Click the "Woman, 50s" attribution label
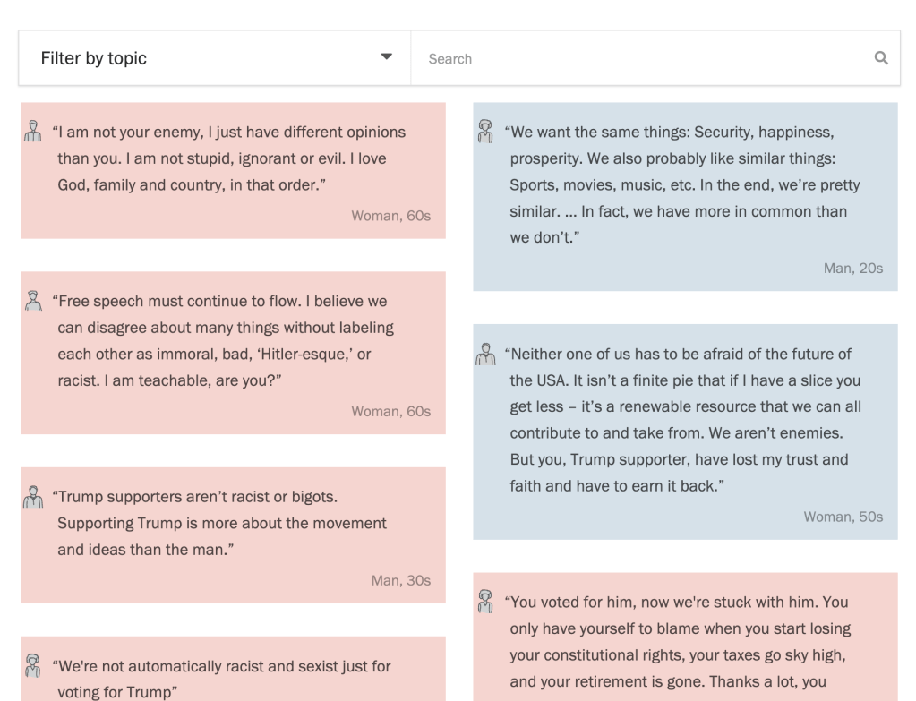Image resolution: width=916 pixels, height=701 pixels. click(843, 517)
